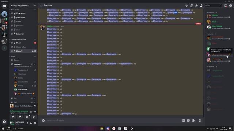
Task: Collapse the voice category above bazar
Action: (12, 56)
